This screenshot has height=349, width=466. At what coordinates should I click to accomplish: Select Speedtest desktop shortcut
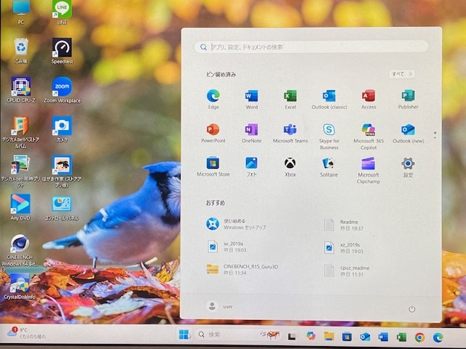[x=62, y=51]
